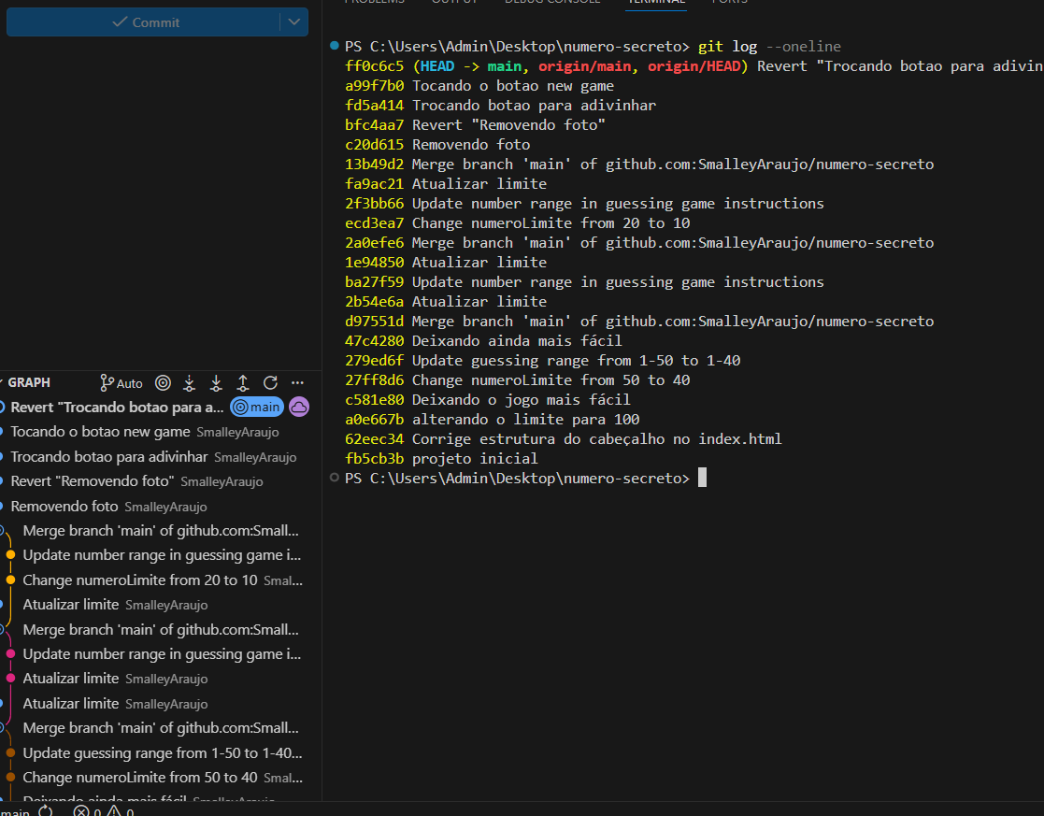Click the Push icon in Graph toolbar
Image resolution: width=1044 pixels, height=816 pixels.
tap(243, 382)
